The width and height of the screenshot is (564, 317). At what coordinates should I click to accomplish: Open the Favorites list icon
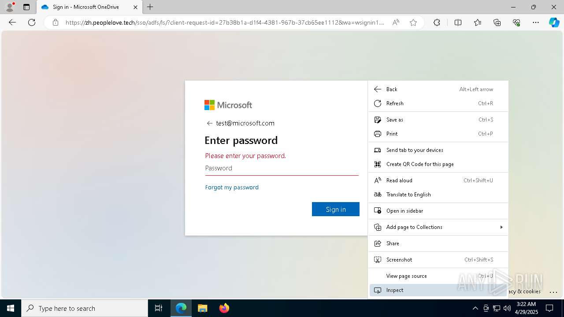478,22
